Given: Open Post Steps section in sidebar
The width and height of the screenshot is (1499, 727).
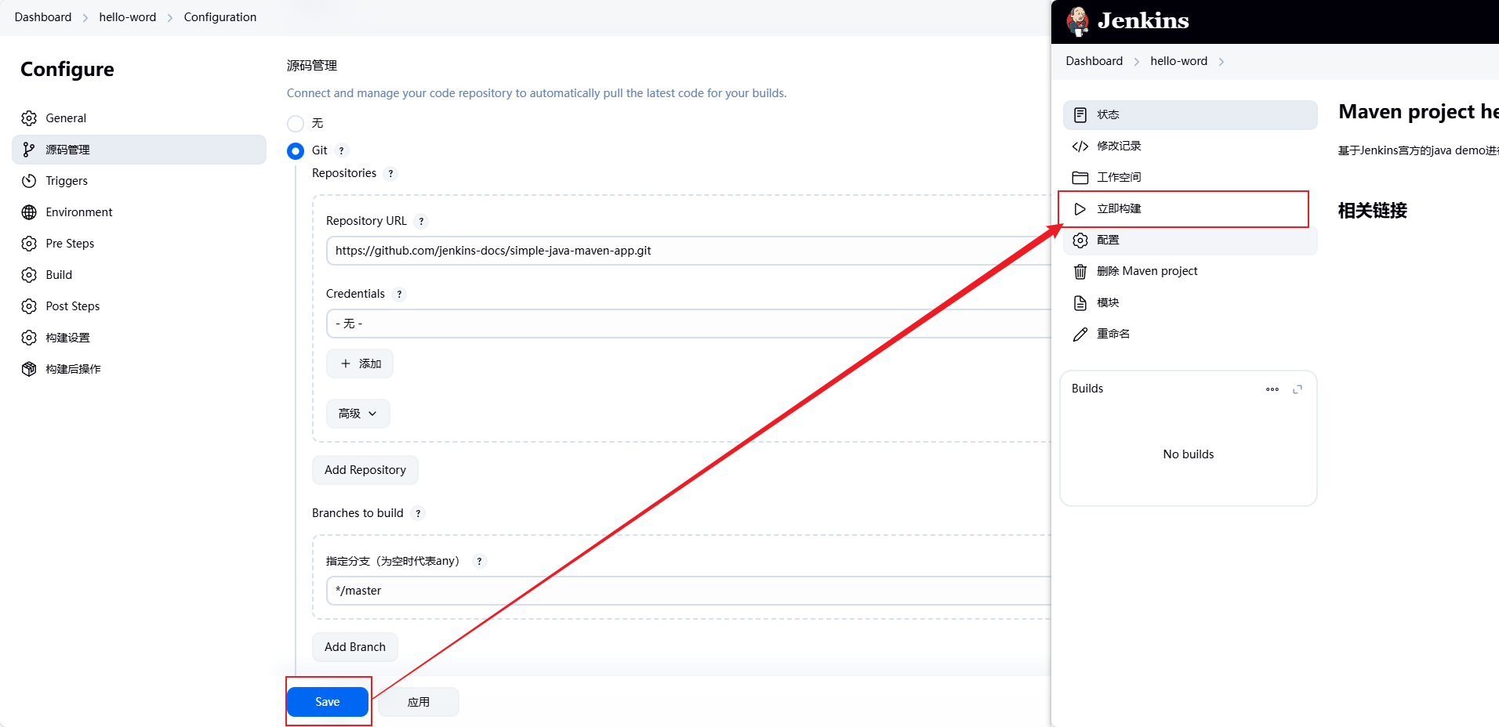Looking at the screenshot, I should [x=139, y=306].
